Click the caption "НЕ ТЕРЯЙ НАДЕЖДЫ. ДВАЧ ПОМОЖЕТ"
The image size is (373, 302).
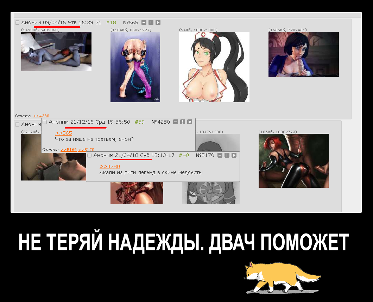(184, 242)
